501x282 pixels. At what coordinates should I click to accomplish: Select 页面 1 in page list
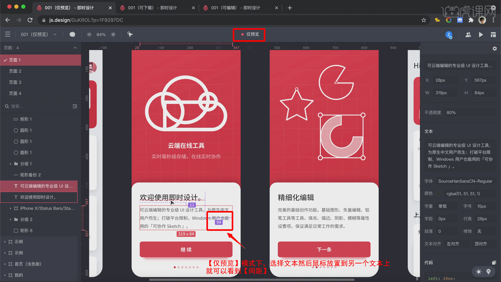click(x=40, y=60)
